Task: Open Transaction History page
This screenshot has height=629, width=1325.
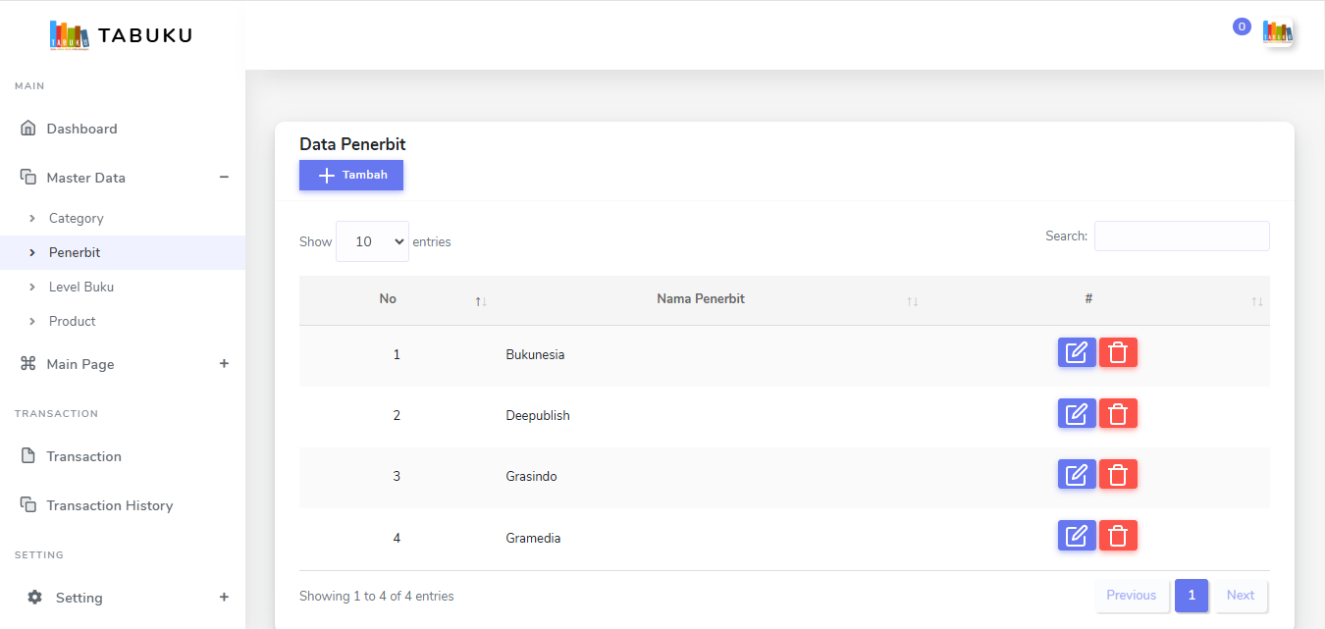Action: (x=109, y=505)
